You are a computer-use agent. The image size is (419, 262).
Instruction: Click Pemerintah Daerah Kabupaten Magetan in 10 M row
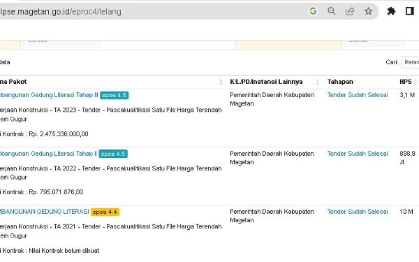coord(272,216)
